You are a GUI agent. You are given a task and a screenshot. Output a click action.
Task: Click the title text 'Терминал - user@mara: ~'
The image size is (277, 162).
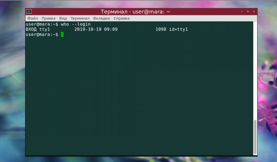pyautogui.click(x=135, y=12)
